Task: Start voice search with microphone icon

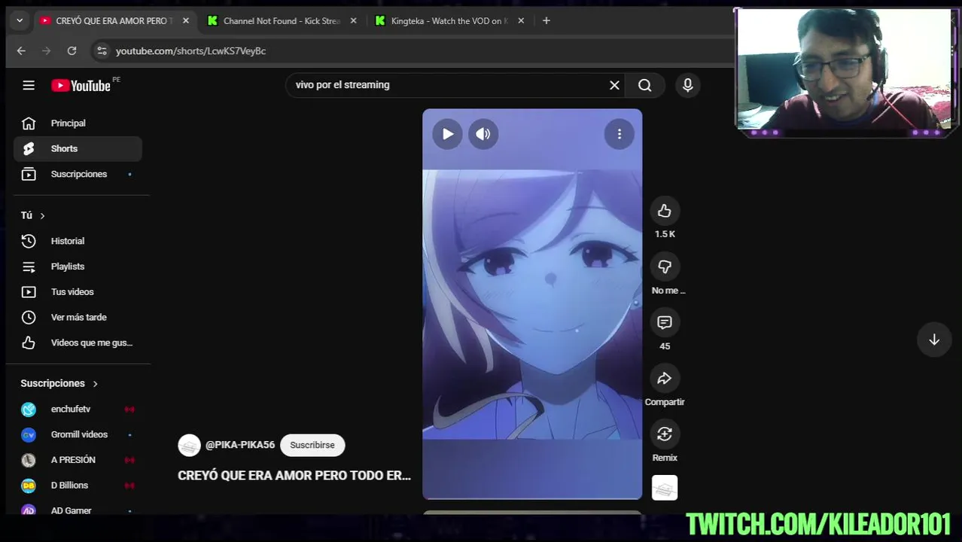Action: click(687, 85)
